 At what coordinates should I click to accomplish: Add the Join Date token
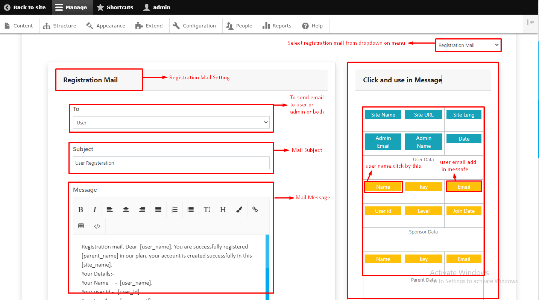point(464,211)
